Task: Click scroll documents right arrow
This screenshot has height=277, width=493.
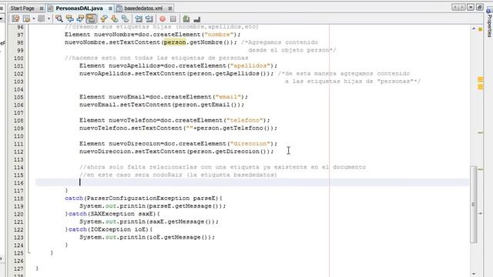Action: 462,7
